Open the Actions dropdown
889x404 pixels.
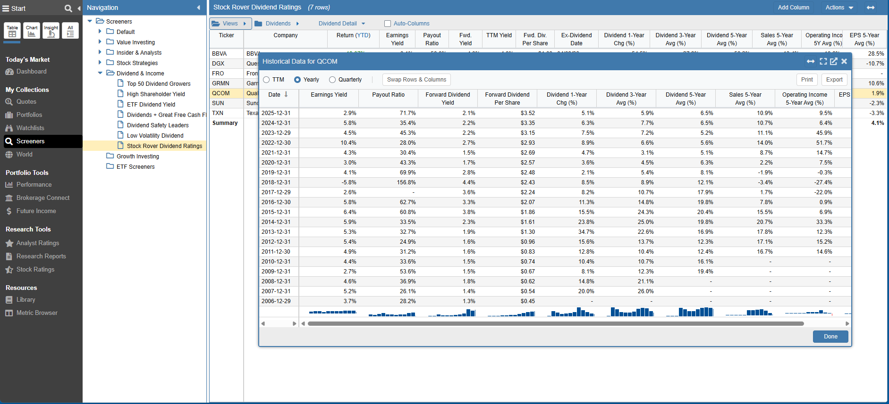839,8
